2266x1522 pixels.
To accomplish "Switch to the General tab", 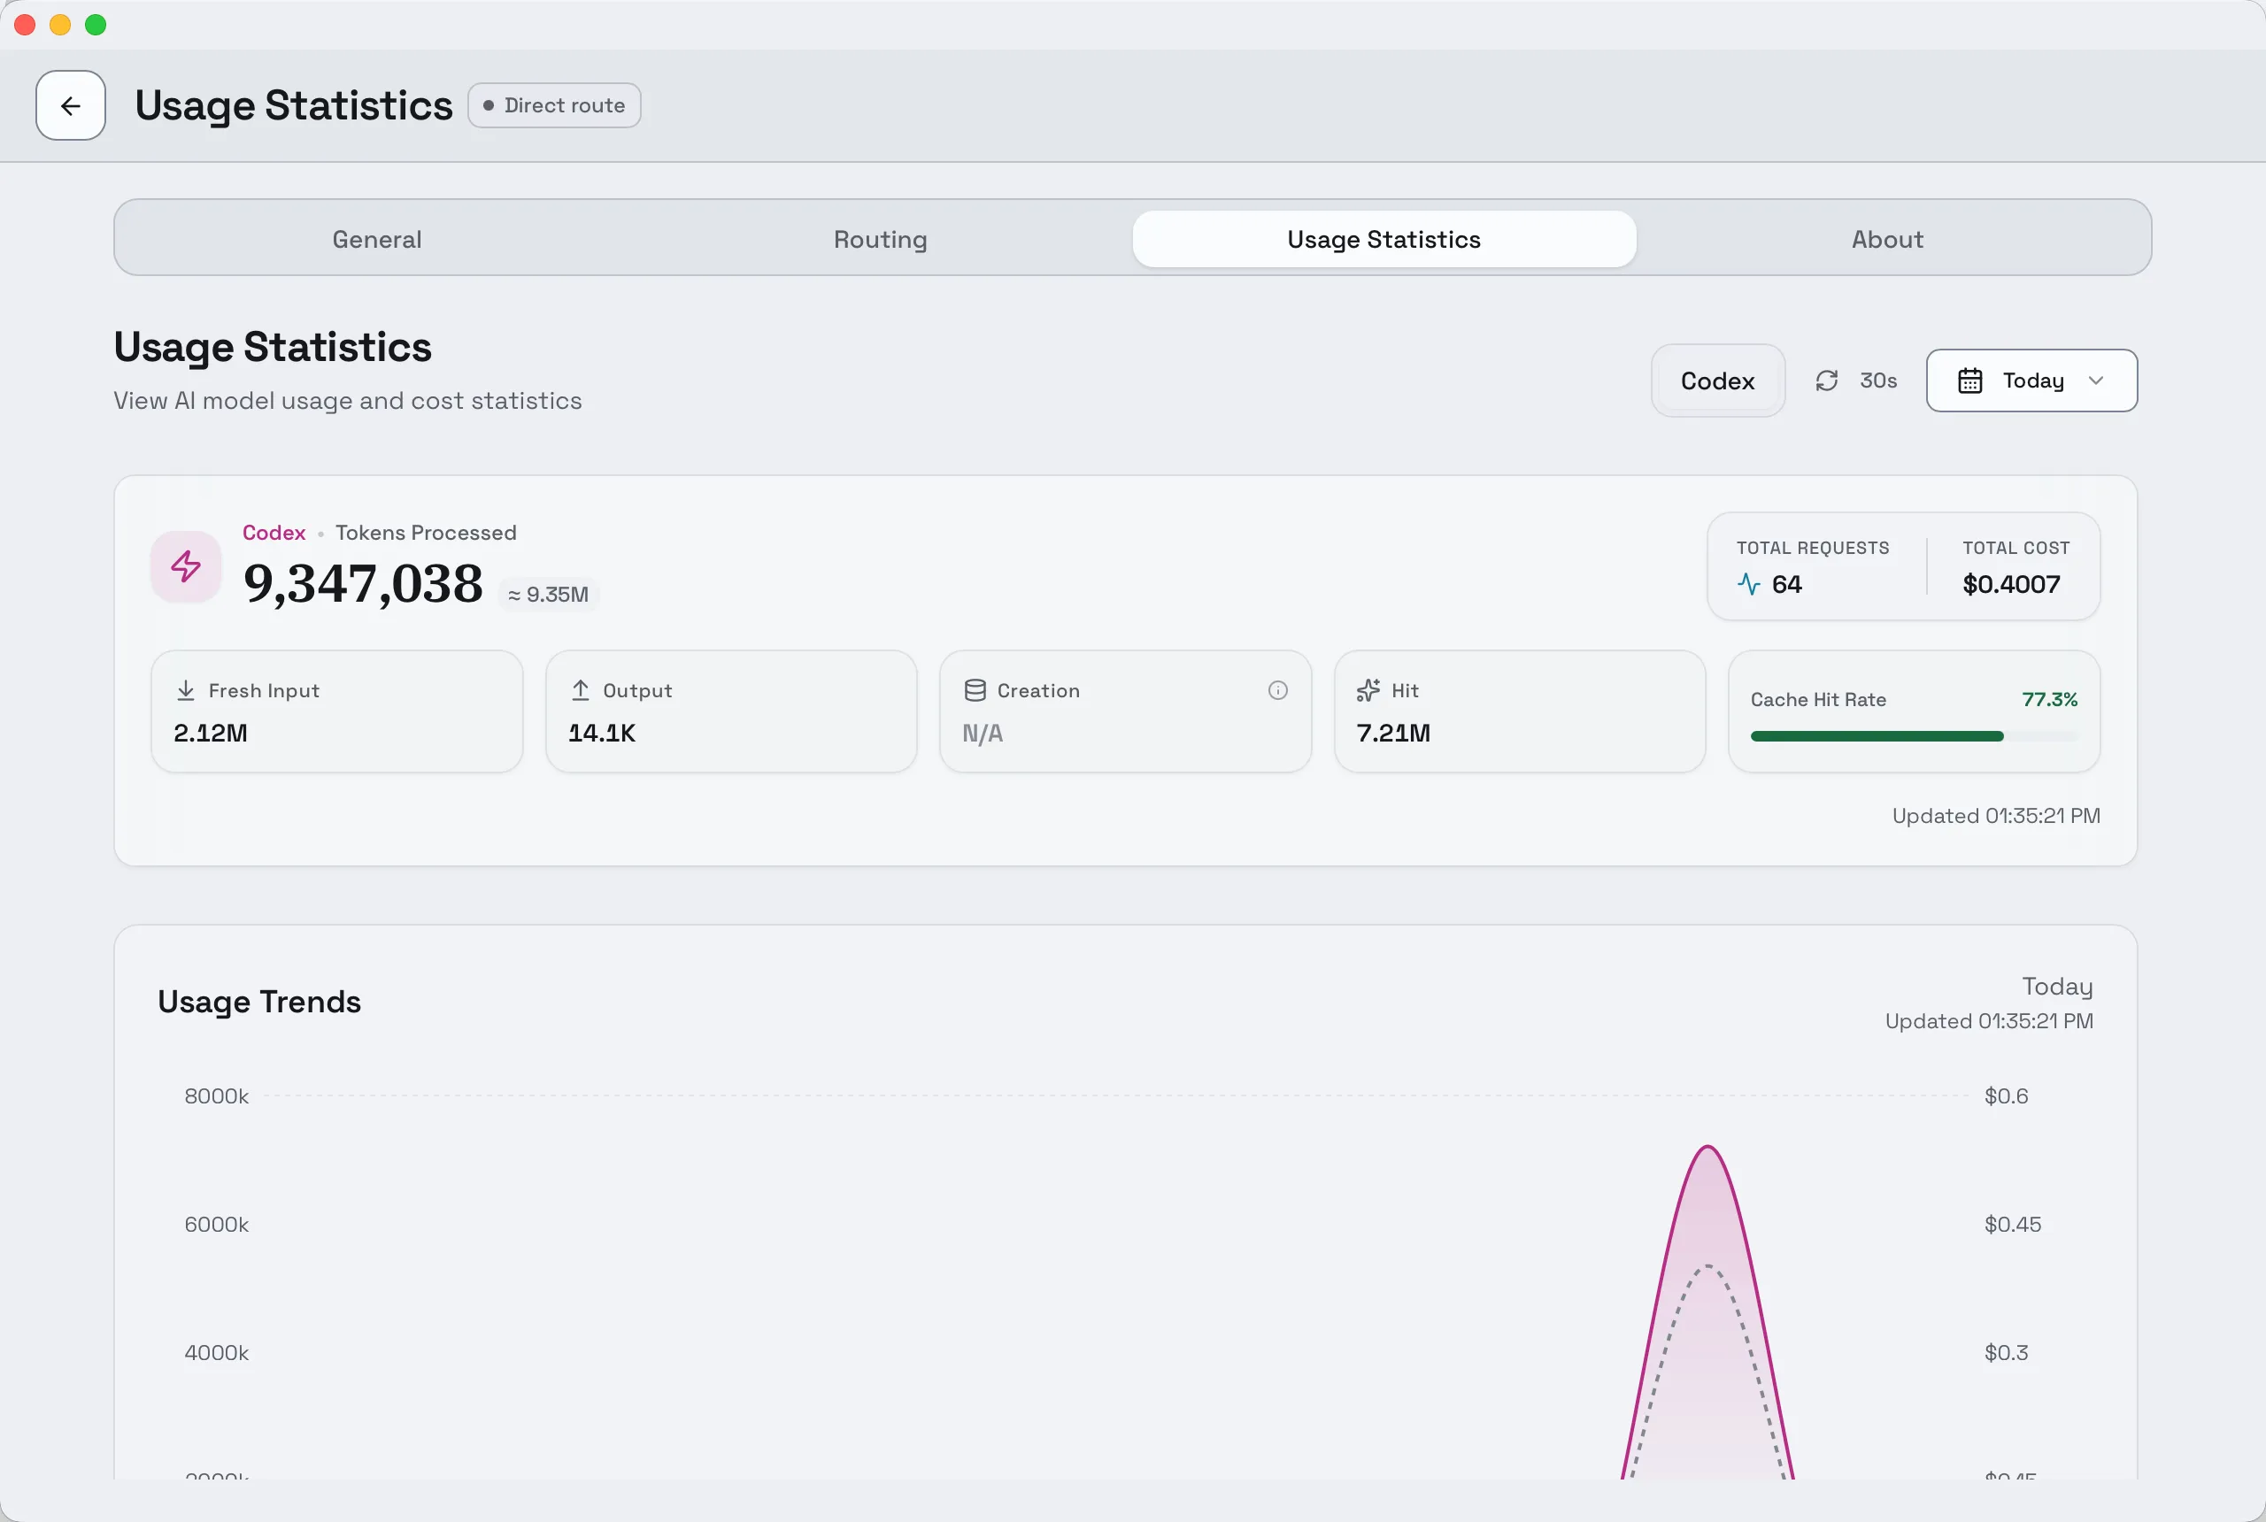I will click(x=377, y=239).
